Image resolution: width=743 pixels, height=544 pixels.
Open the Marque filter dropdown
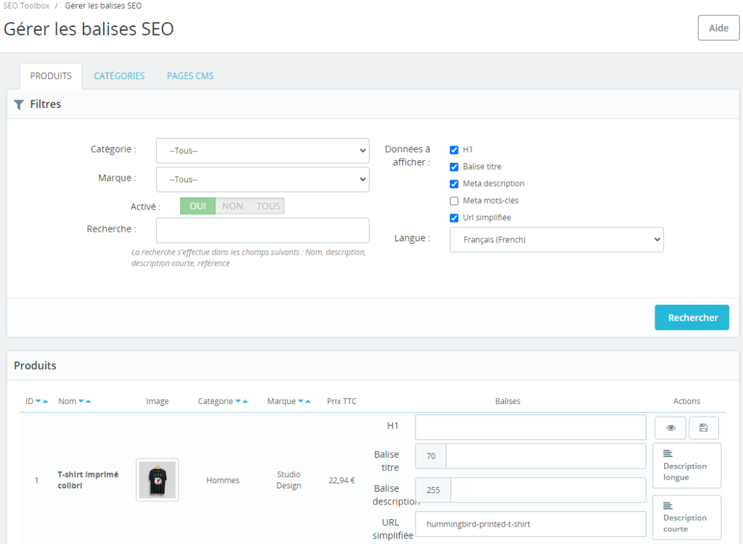pos(262,180)
